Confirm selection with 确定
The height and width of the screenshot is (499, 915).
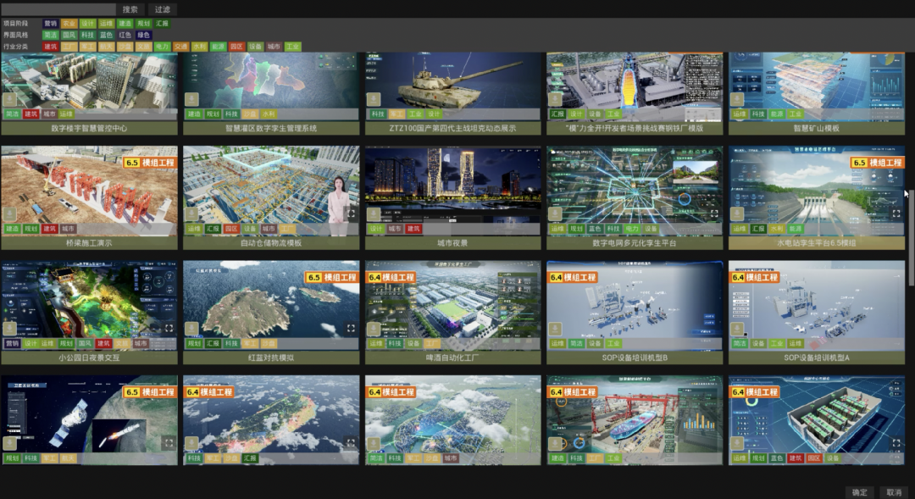click(x=860, y=492)
